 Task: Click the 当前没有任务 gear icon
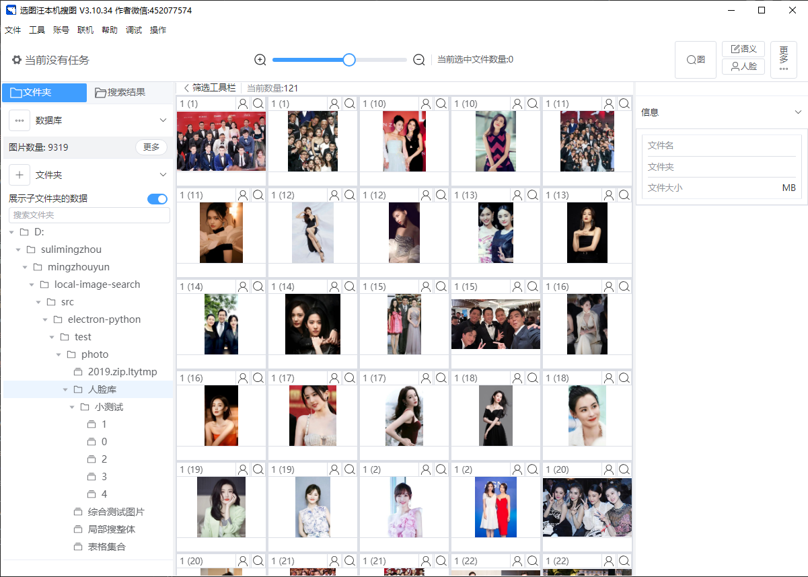pyautogui.click(x=17, y=60)
